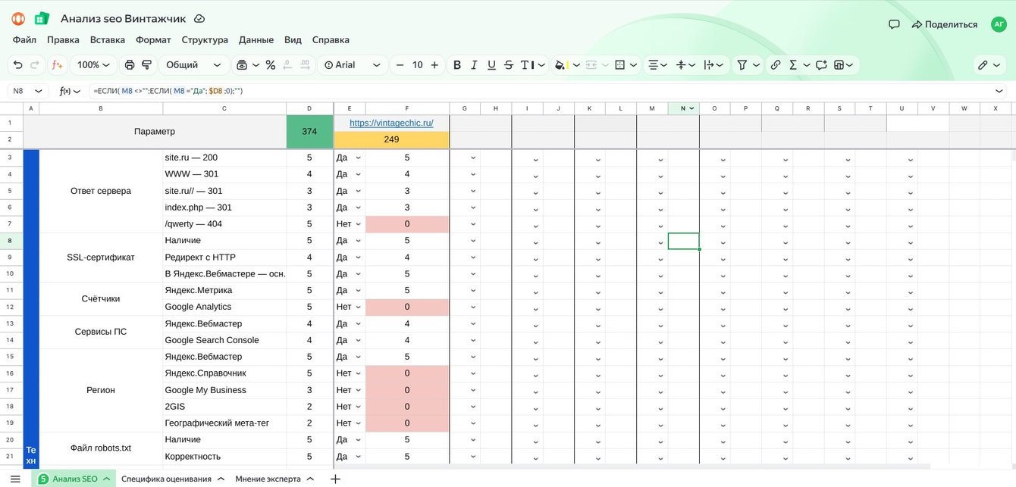Open the АГ user avatar
Image resolution: width=1016 pixels, height=487 pixels.
(x=999, y=24)
